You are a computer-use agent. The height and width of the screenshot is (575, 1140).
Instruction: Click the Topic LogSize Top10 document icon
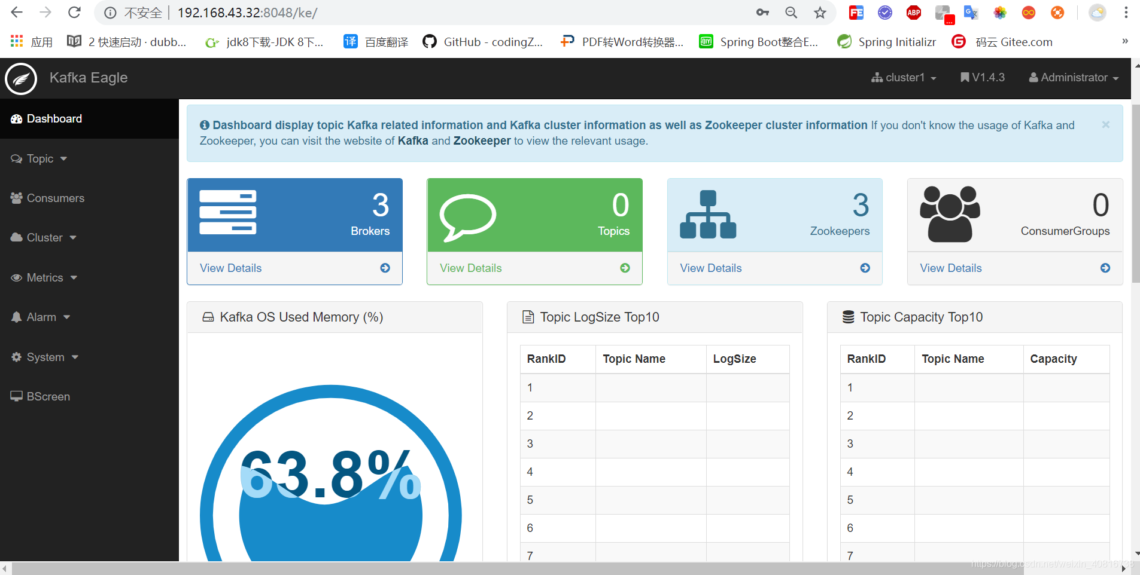pos(528,317)
